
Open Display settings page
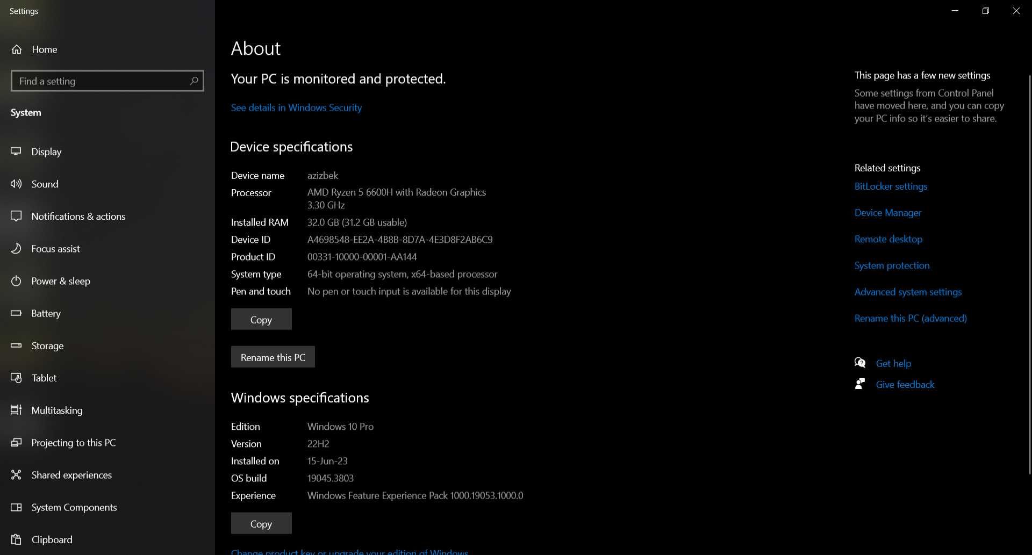[x=107, y=152]
